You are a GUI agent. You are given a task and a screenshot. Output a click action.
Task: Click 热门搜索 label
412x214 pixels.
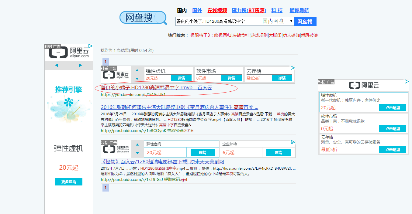pos(178,35)
